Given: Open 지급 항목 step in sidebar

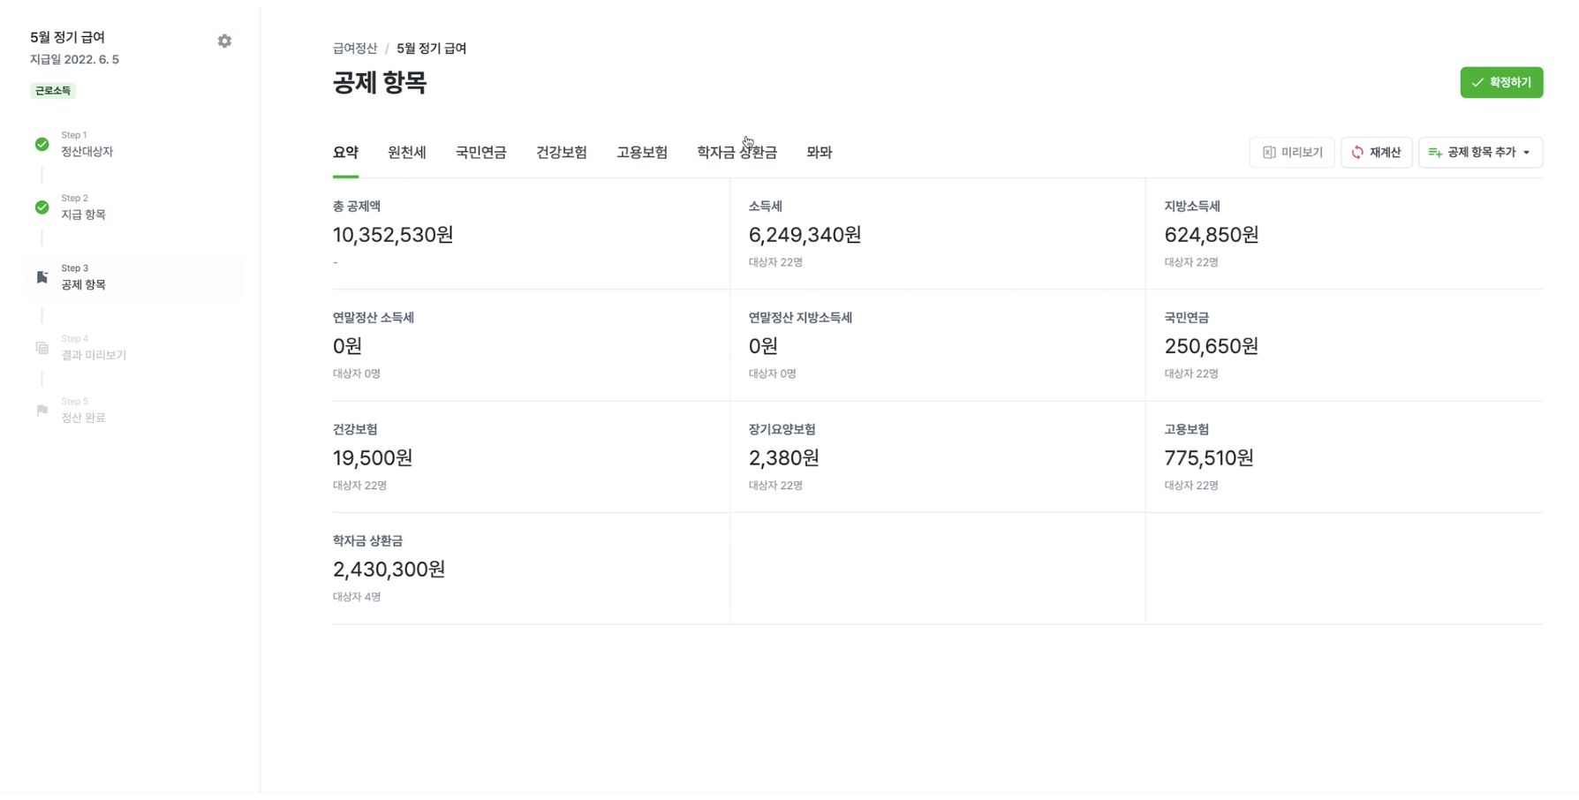Looking at the screenshot, I should (x=83, y=215).
